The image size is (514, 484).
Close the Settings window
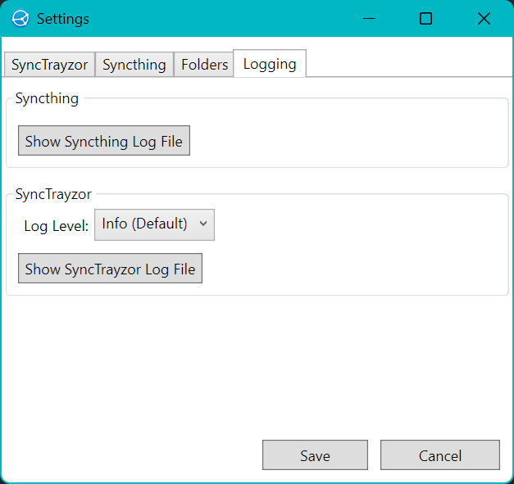click(484, 18)
